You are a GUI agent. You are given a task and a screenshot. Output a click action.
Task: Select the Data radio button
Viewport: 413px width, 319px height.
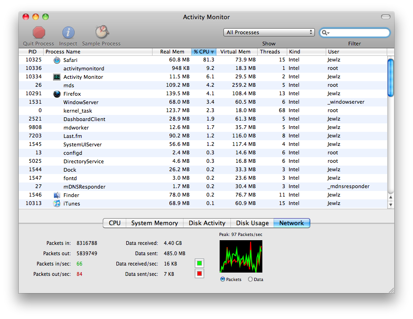250,279
